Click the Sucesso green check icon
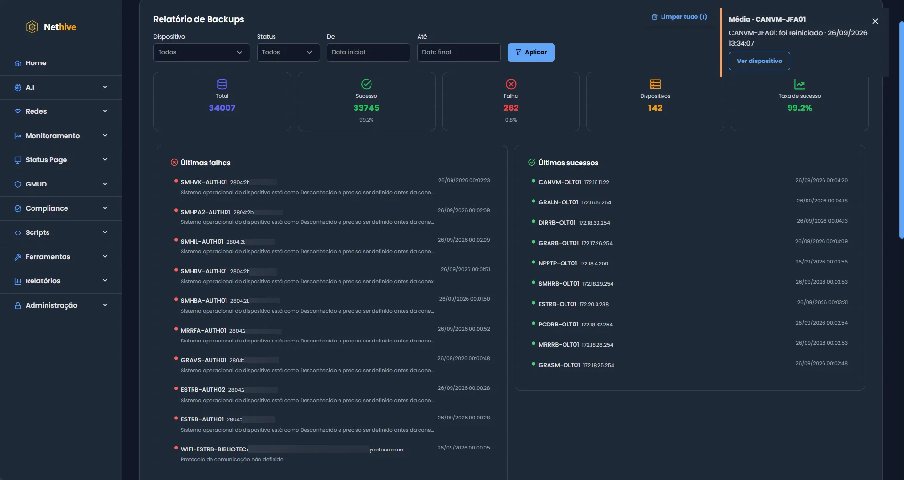 tap(367, 84)
